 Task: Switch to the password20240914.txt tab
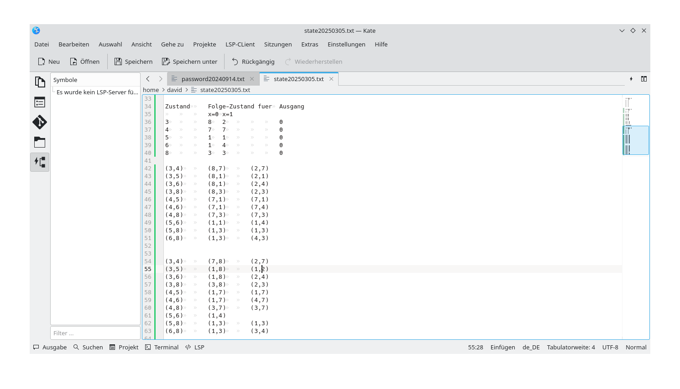[x=213, y=79]
